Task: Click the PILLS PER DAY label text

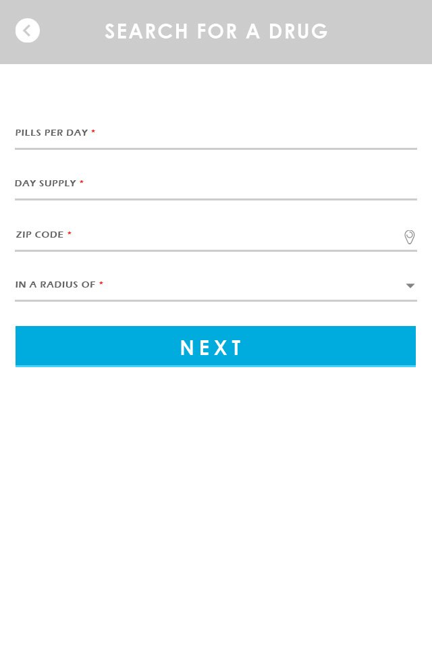Action: point(52,133)
